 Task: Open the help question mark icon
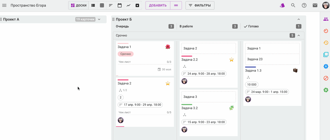tap(304, 6)
